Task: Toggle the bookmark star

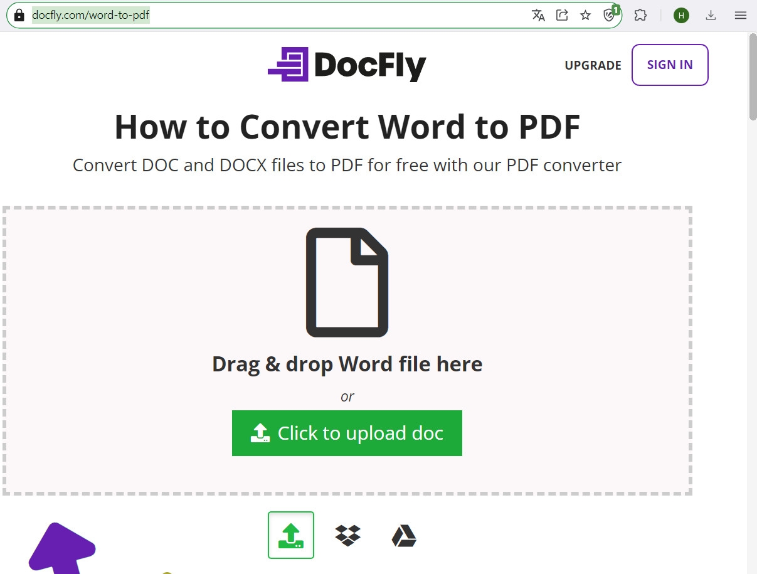Action: pos(585,14)
